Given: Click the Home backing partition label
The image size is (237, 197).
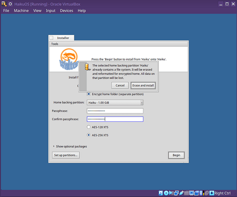Looking at the screenshot, I should (69, 102).
